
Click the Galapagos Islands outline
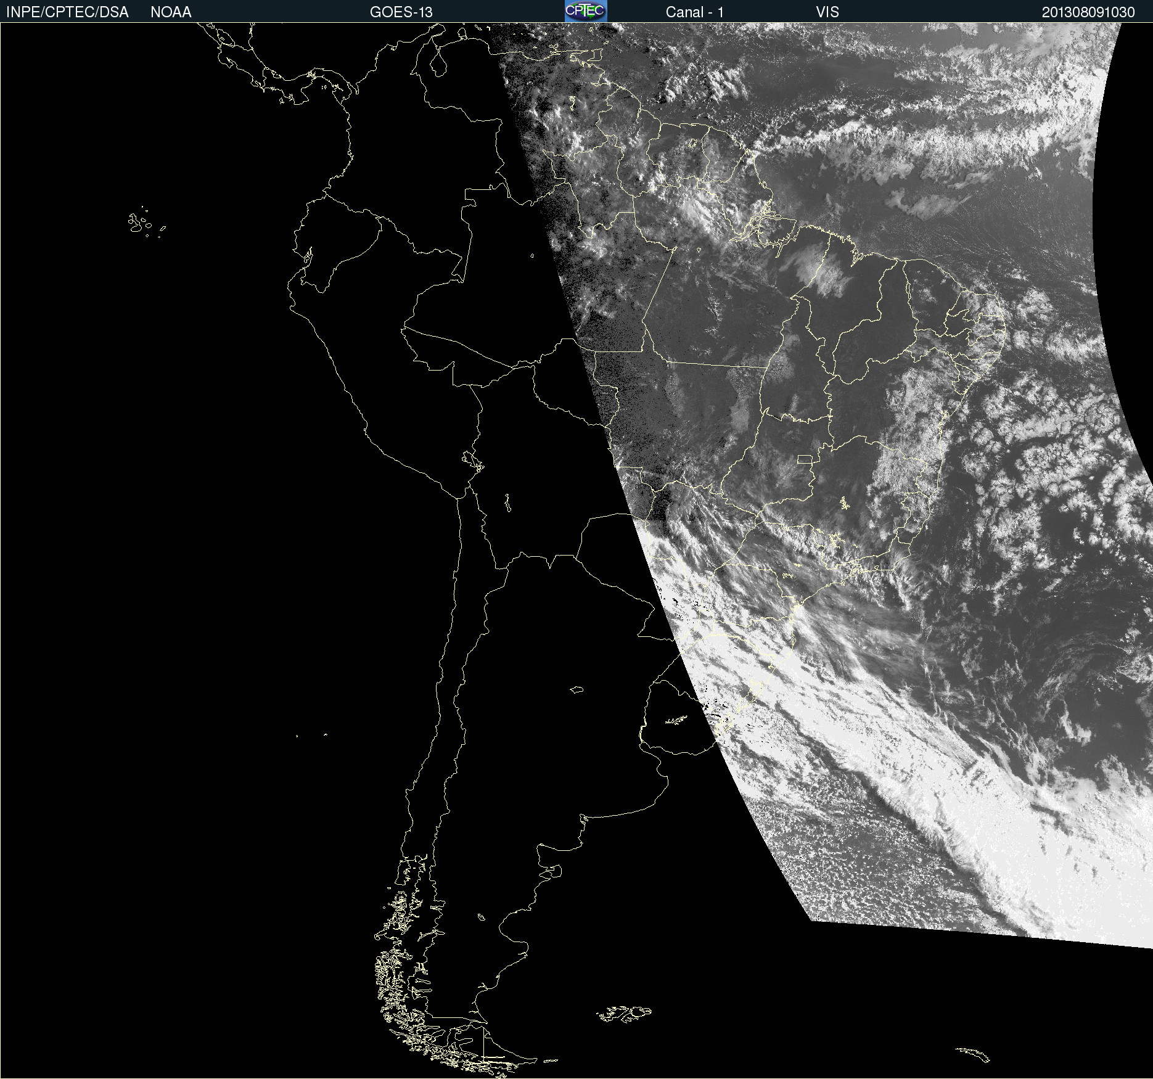146,222
